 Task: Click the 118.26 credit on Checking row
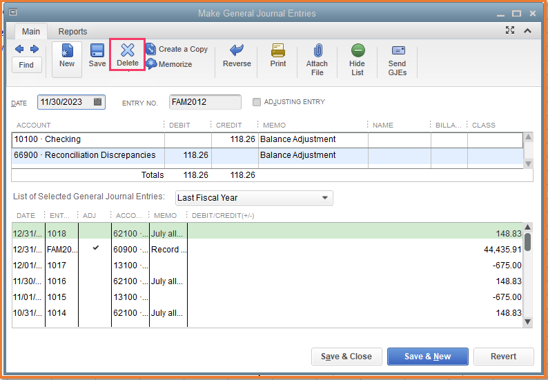click(x=235, y=139)
